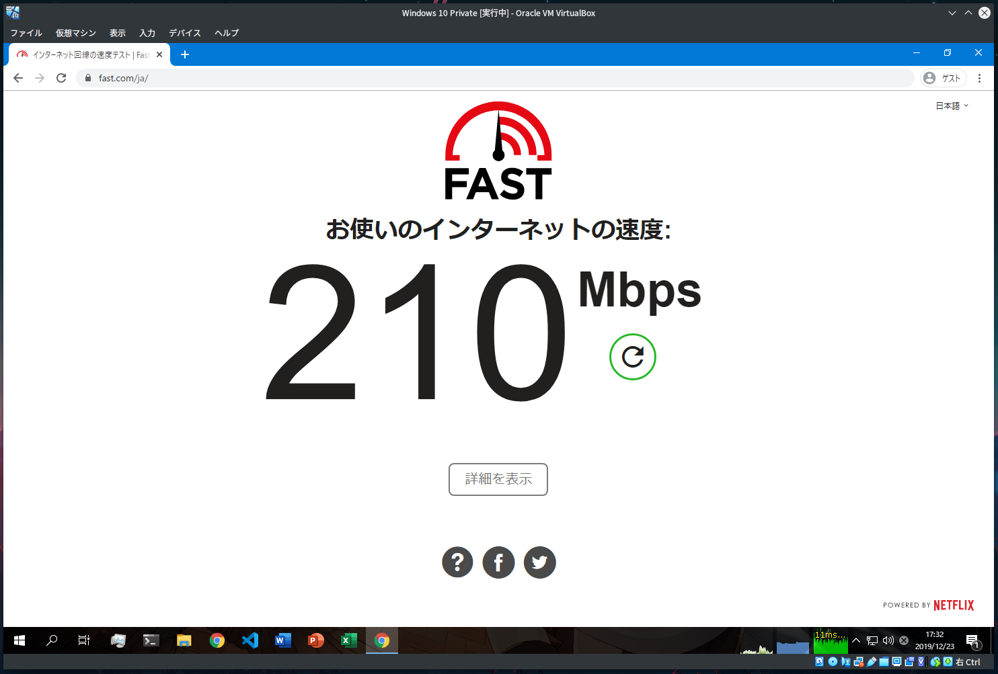Image resolution: width=998 pixels, height=674 pixels.
Task: Open the VirtualBox ファイル menu
Action: 26,33
